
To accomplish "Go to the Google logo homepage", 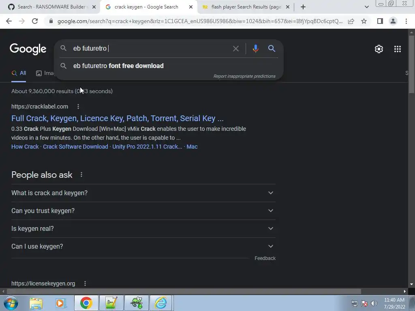I will pos(28,49).
